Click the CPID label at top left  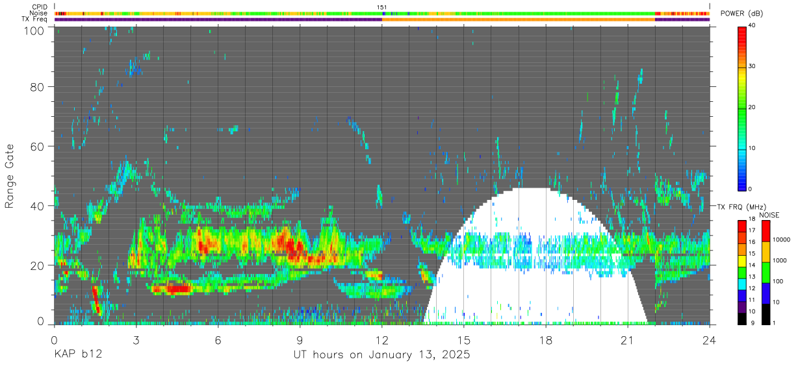pyautogui.click(x=40, y=7)
